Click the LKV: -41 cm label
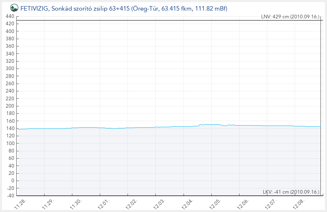The width and height of the screenshot is (327, 212). pyautogui.click(x=291, y=192)
